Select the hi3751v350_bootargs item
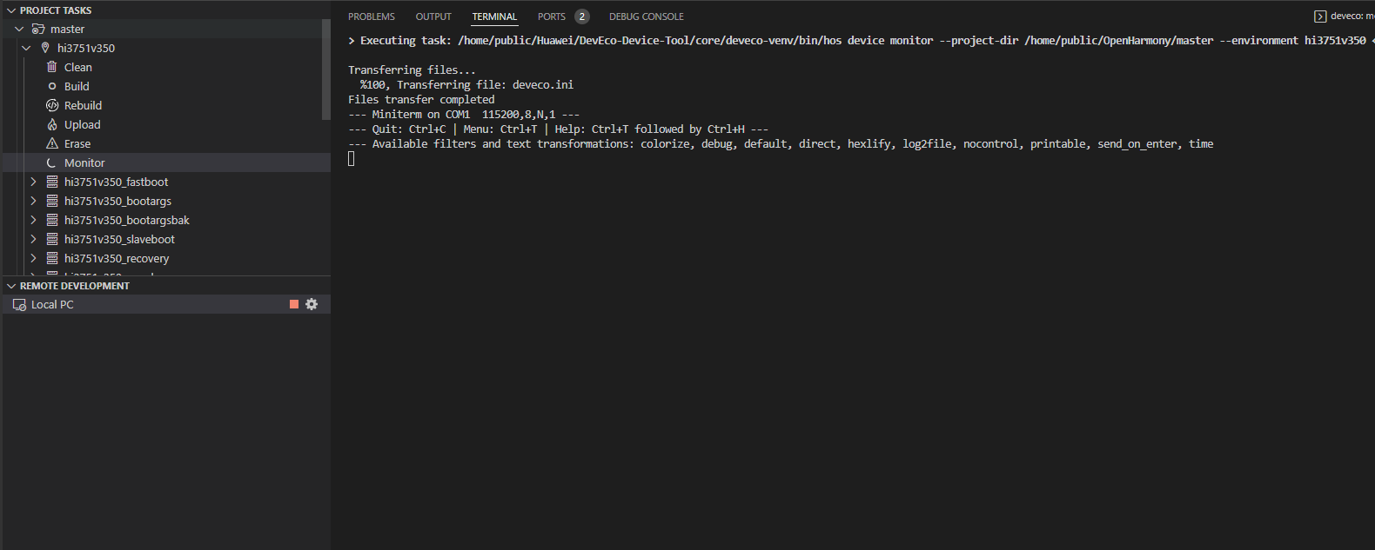1375x550 pixels. tap(117, 201)
